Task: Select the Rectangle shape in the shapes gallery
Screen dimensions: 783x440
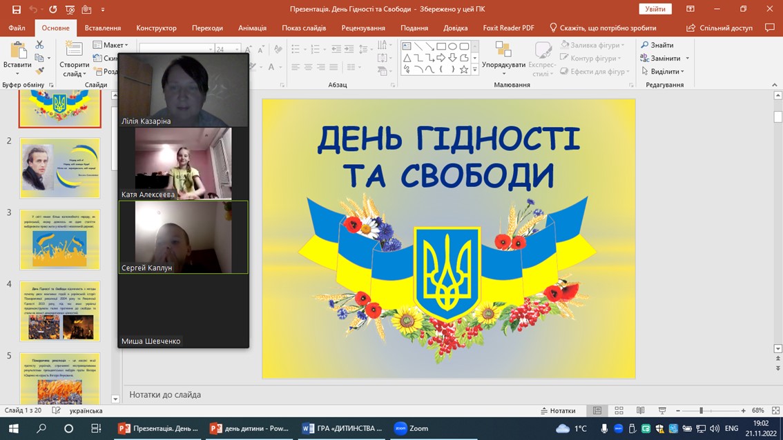Action: point(441,46)
